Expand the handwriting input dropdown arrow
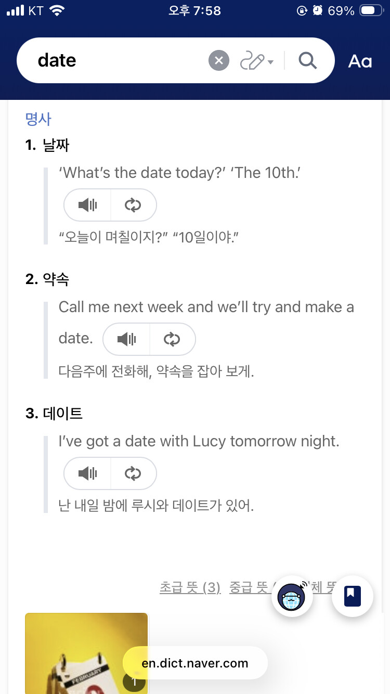 pyautogui.click(x=270, y=63)
